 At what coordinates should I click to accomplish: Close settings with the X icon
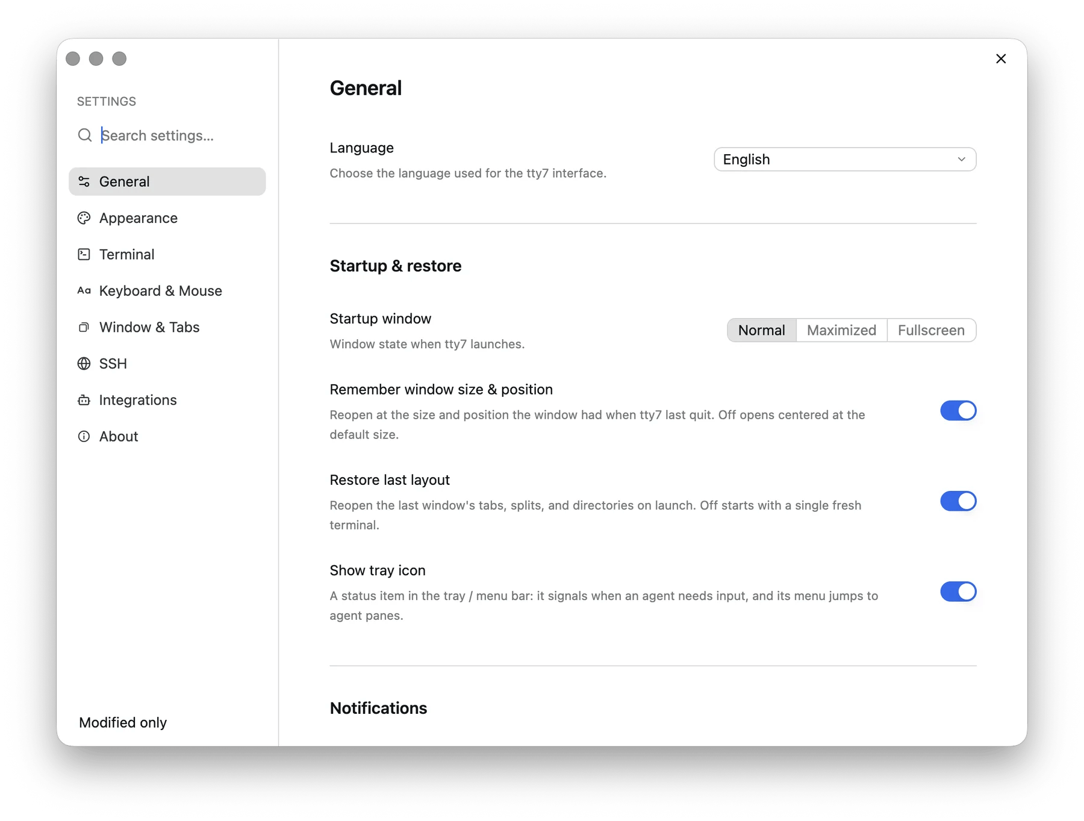point(1001,58)
